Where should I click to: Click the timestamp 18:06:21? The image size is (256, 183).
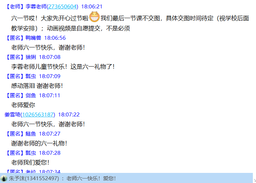[92, 7]
